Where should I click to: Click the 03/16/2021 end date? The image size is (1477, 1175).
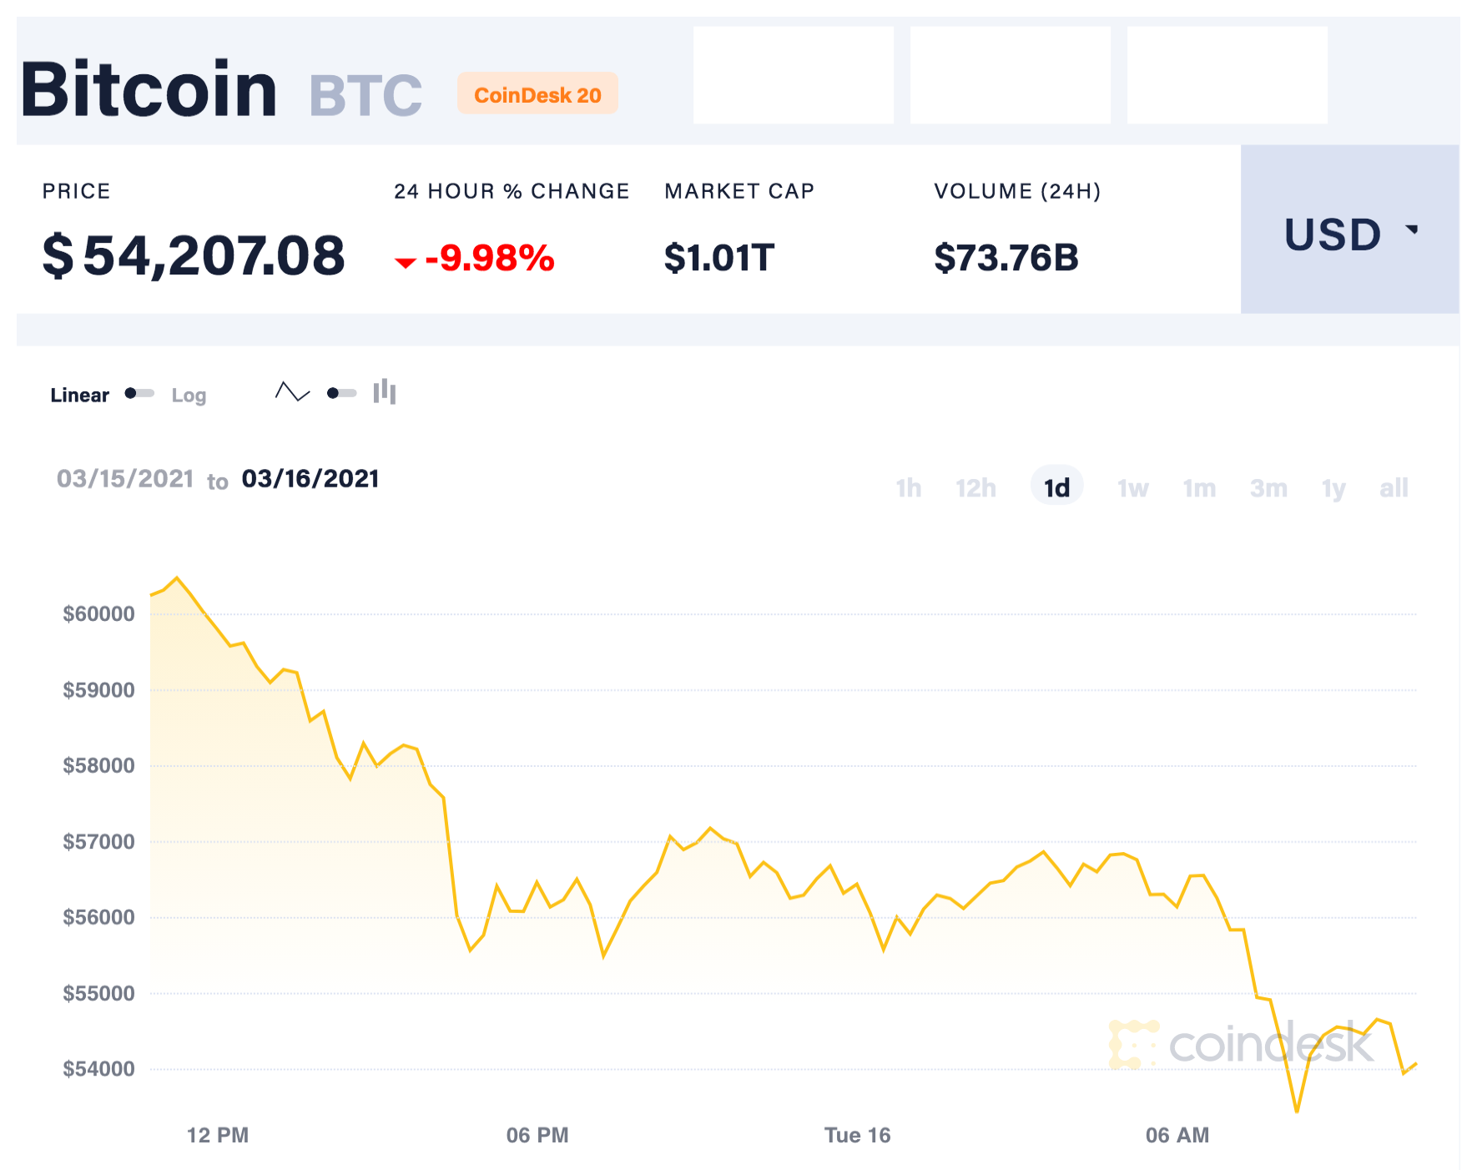pyautogui.click(x=310, y=479)
